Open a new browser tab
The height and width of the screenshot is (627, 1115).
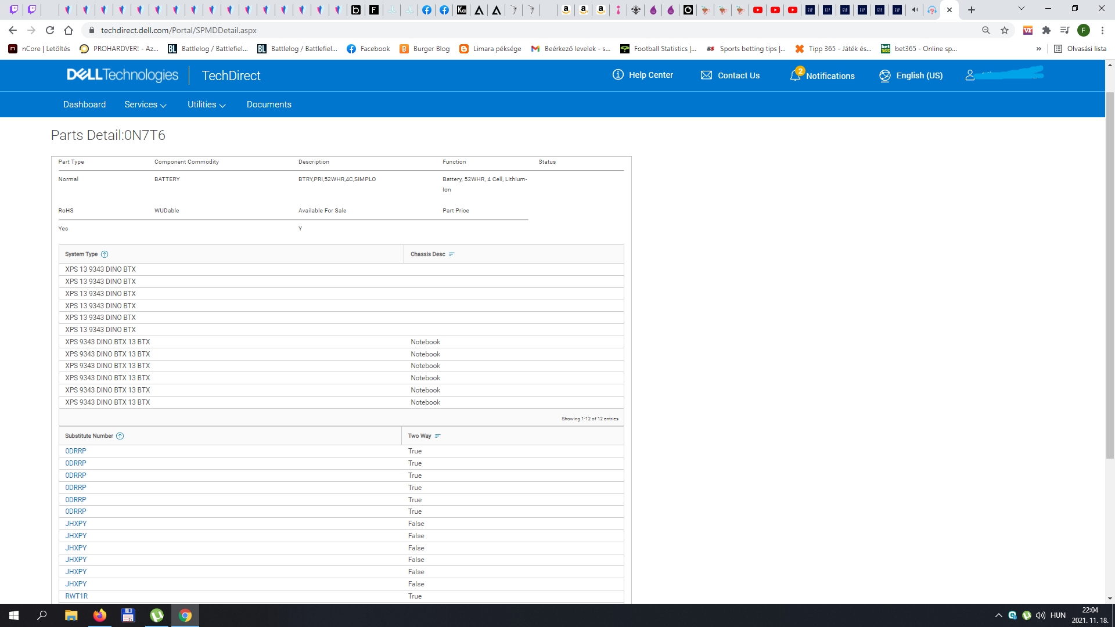[x=972, y=10]
